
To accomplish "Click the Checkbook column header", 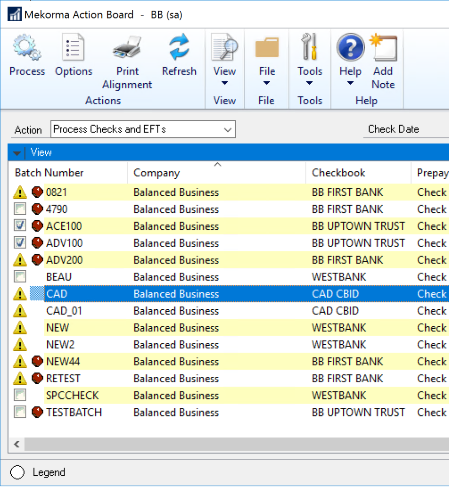I will 338,173.
